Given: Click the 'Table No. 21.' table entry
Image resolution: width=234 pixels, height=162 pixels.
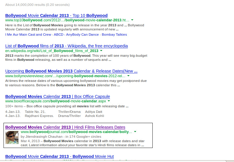Looking at the screenshot, I should tap(35, 112).
